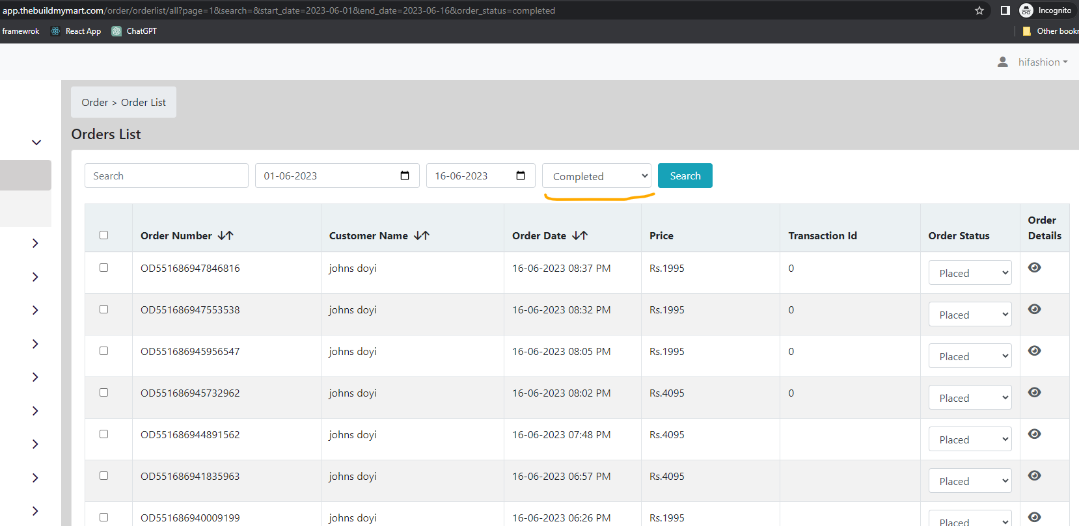
Task: Click price Rs.4095 for order OD551686941835963
Action: point(667,476)
